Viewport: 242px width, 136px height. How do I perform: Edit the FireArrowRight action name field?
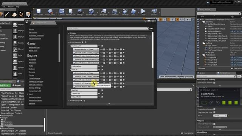pyautogui.click(x=84, y=66)
